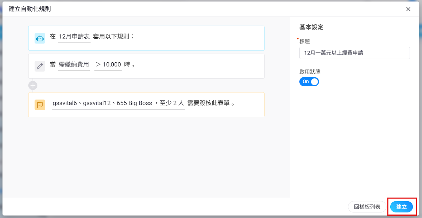Click the 啟用狀態 label
Screen dimensions: 422x218
pyautogui.click(x=310, y=72)
